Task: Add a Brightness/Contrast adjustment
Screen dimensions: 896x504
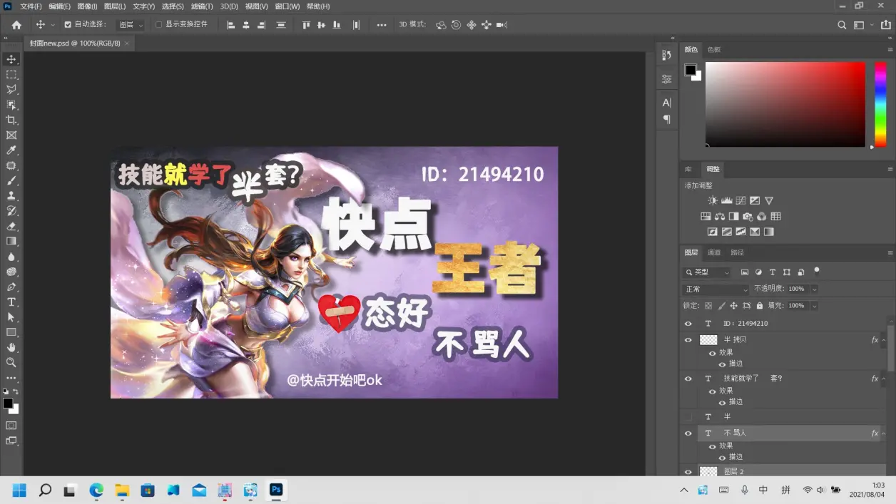Action: coord(713,201)
